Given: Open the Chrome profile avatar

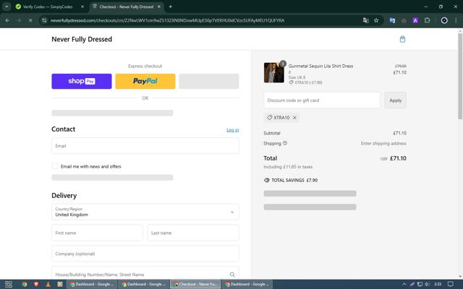Looking at the screenshot, I should [x=444, y=20].
